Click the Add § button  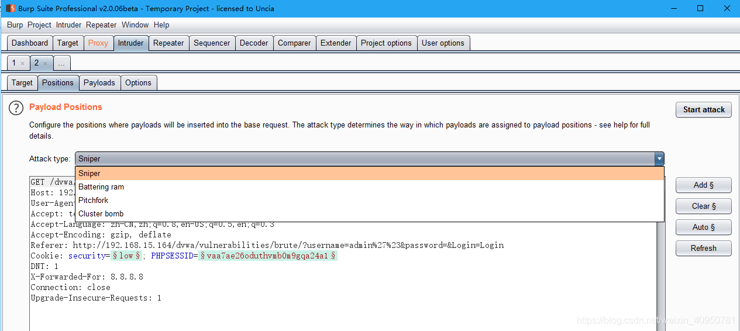click(x=704, y=185)
